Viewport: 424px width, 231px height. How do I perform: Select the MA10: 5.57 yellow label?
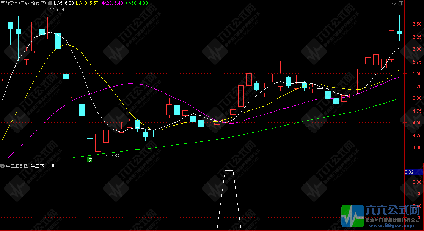pos(88,3)
